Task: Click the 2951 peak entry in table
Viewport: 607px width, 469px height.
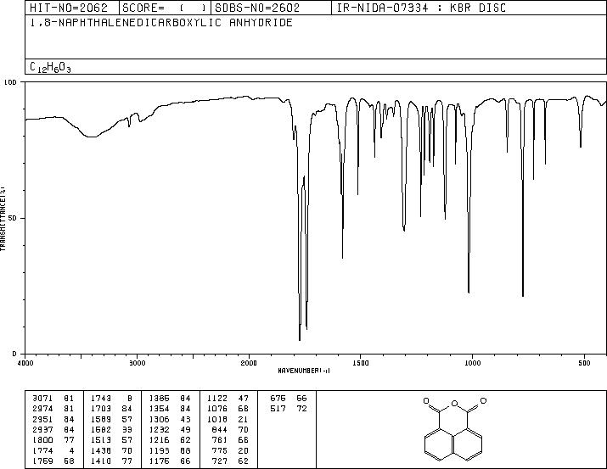Action: [53, 419]
